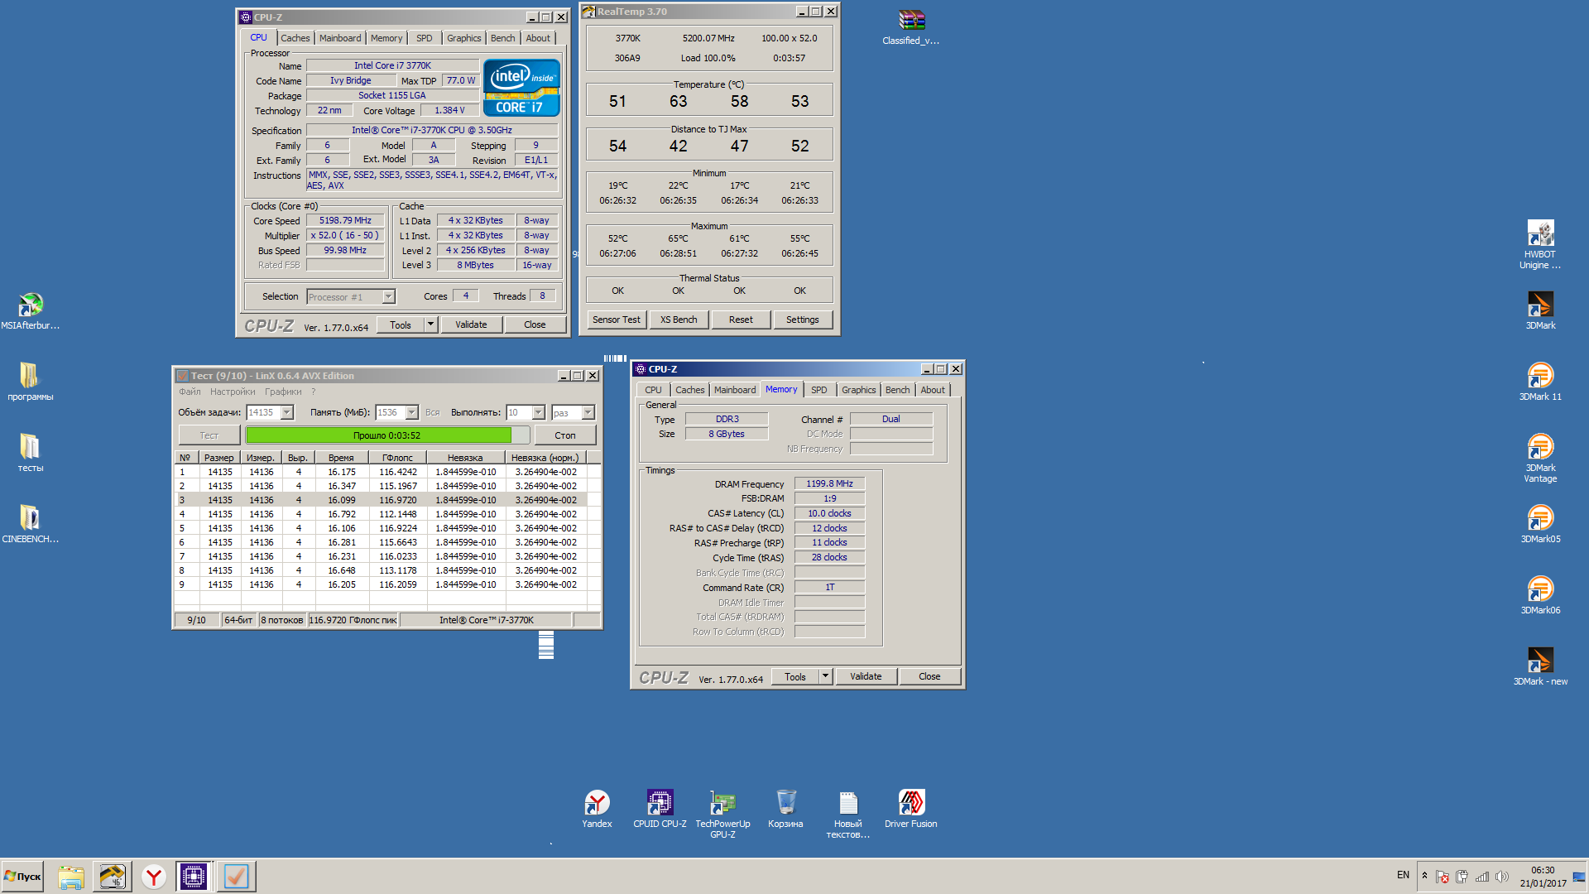This screenshot has height=894, width=1589.
Task: Open the тесты folder icon
Action: 31,453
